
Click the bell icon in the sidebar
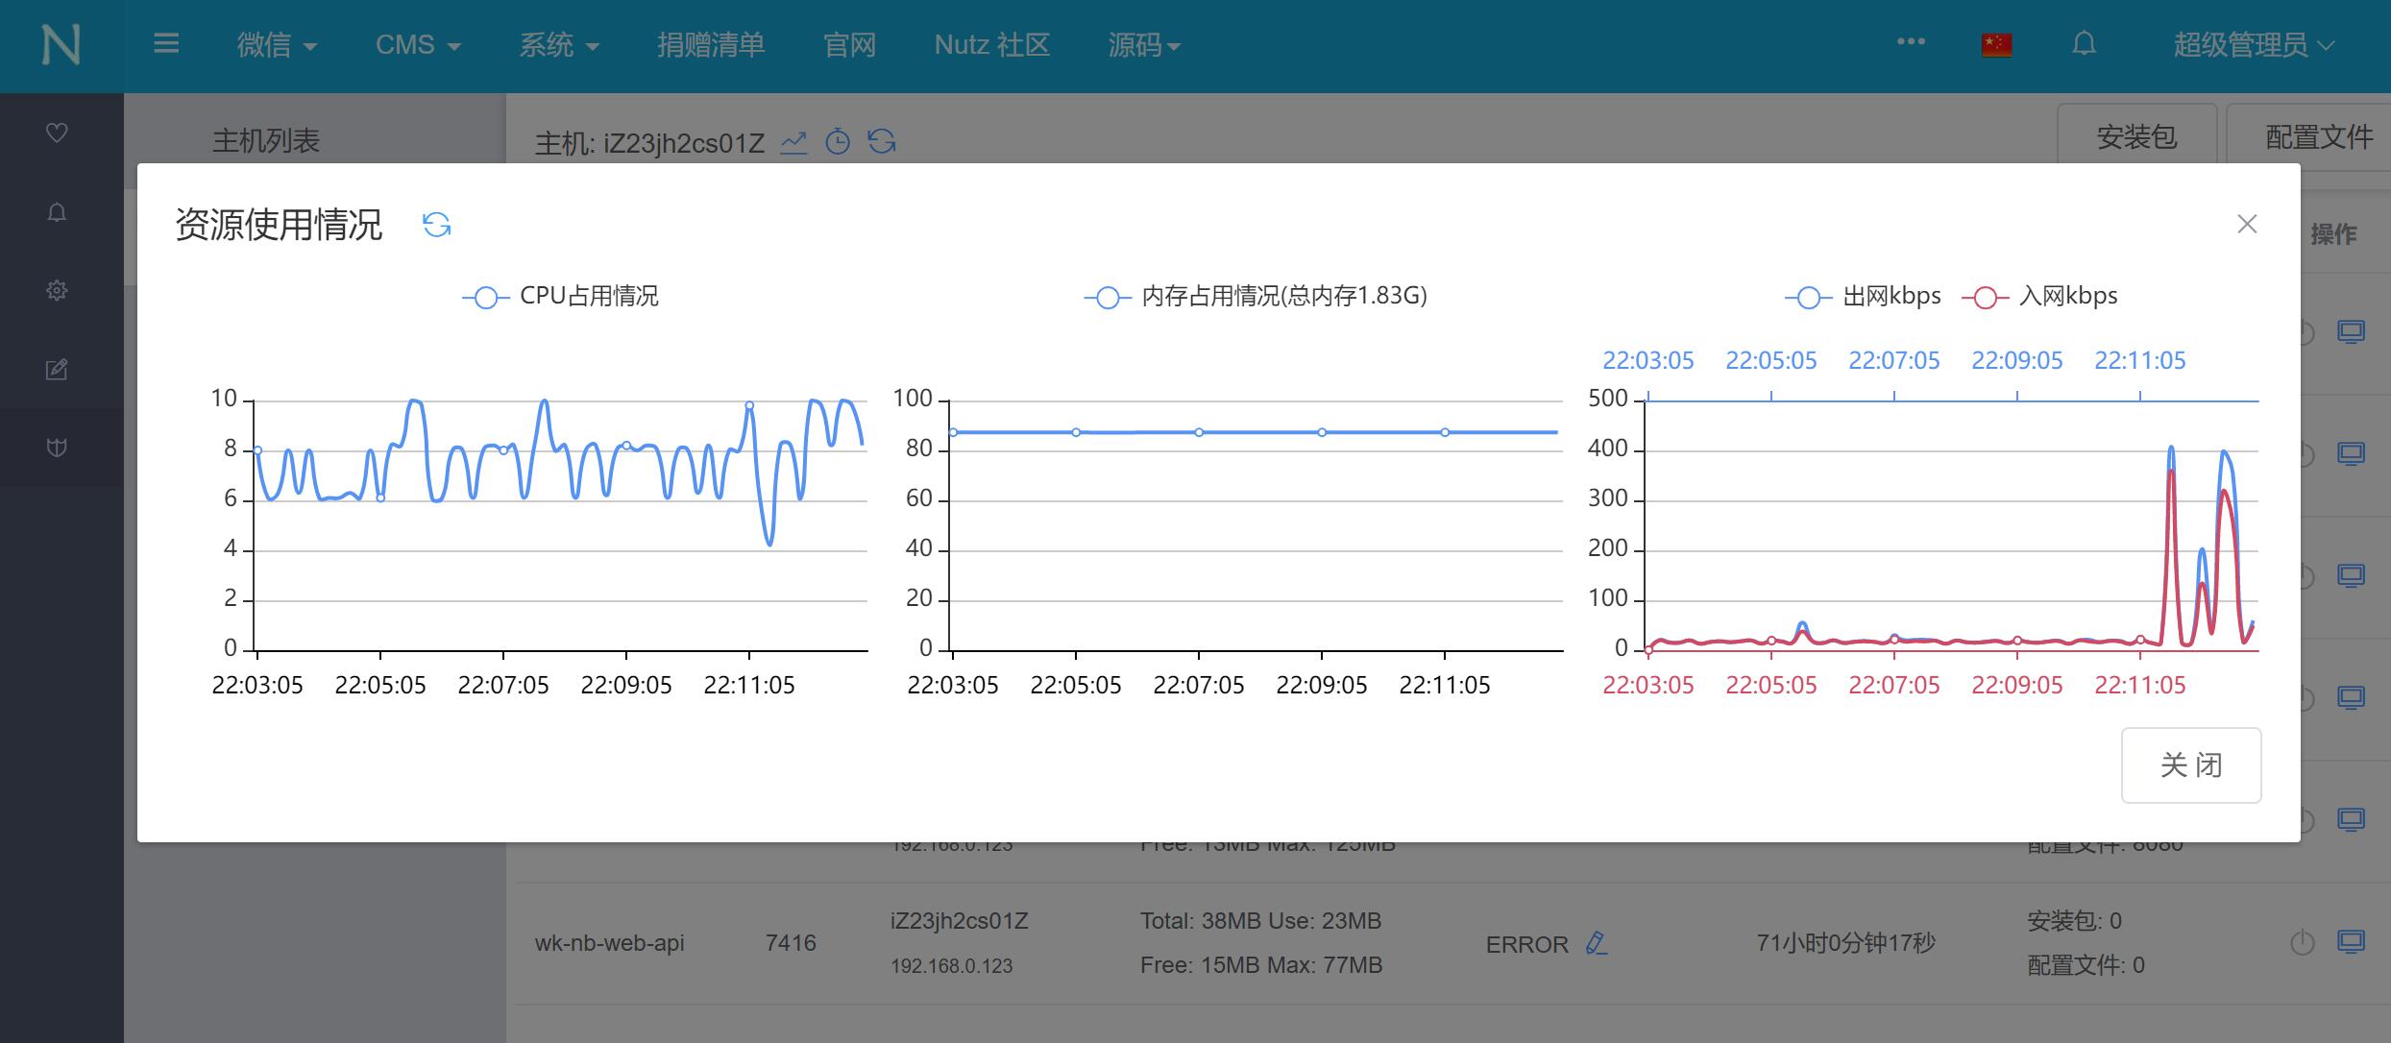coord(57,212)
